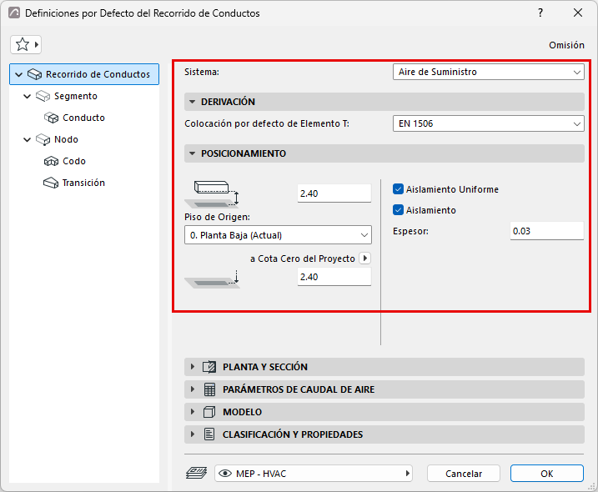The height and width of the screenshot is (492, 598).
Task: Open the EN 1506 Elemento T dropdown
Action: click(489, 123)
